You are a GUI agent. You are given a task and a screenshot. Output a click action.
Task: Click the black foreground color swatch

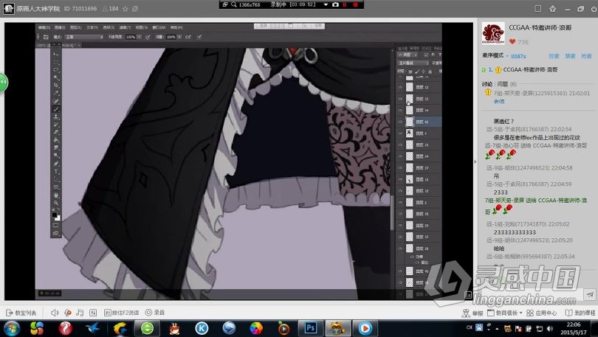55,215
